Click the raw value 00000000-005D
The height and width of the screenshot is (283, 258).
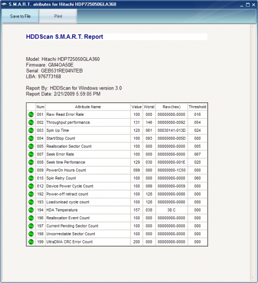pyautogui.click(x=171, y=138)
